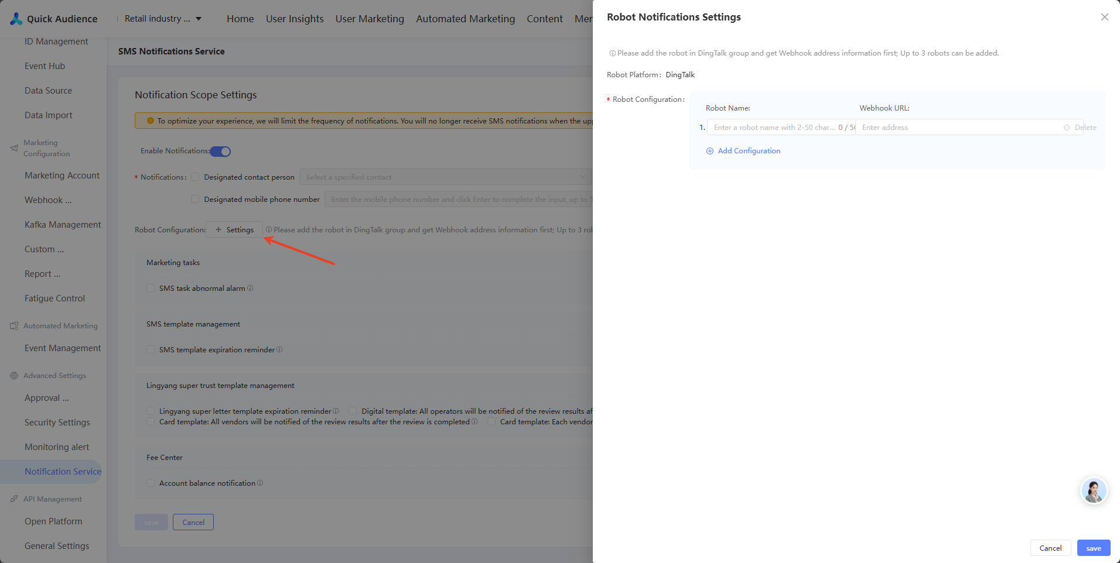Open the Retail industry workspace dropdown
The width and height of the screenshot is (1120, 563).
pos(163,19)
